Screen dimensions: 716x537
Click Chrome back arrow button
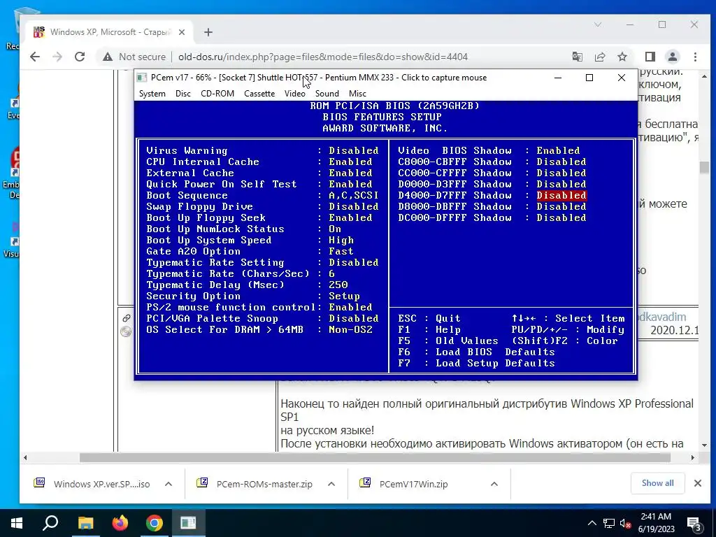pos(35,57)
